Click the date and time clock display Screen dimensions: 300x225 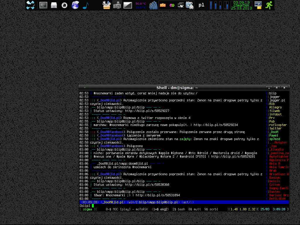click(242, 5)
